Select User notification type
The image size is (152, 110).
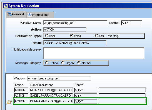[46, 36]
